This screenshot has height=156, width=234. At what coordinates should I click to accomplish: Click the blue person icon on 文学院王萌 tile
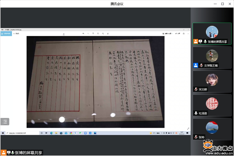click(196, 66)
